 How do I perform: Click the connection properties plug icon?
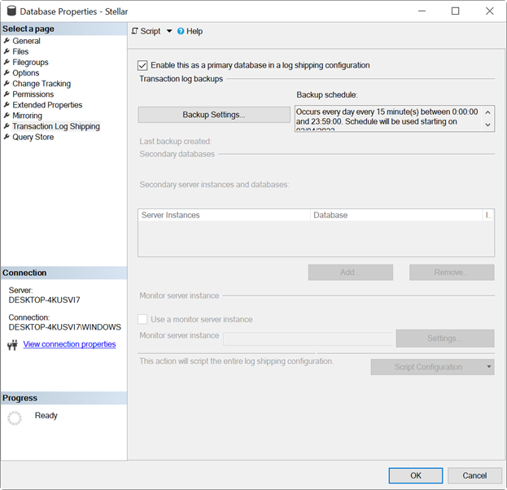point(12,345)
